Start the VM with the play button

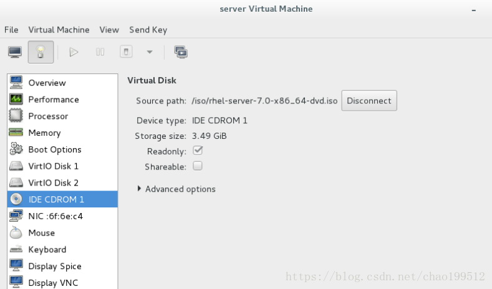click(74, 52)
